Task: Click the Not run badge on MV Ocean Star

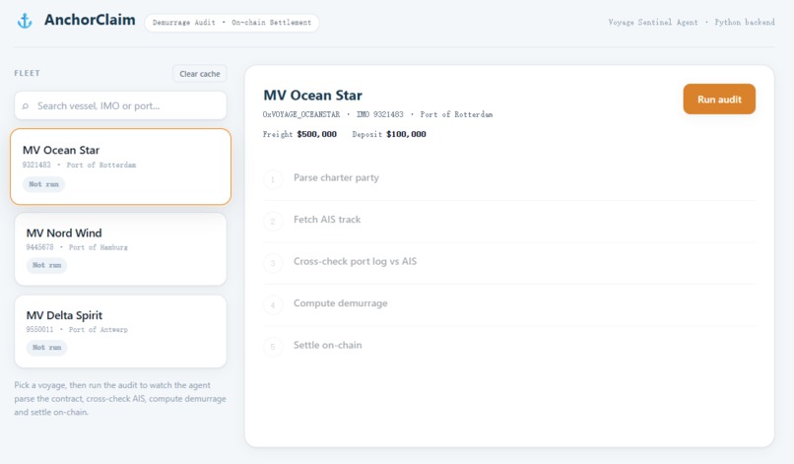Action: point(43,184)
